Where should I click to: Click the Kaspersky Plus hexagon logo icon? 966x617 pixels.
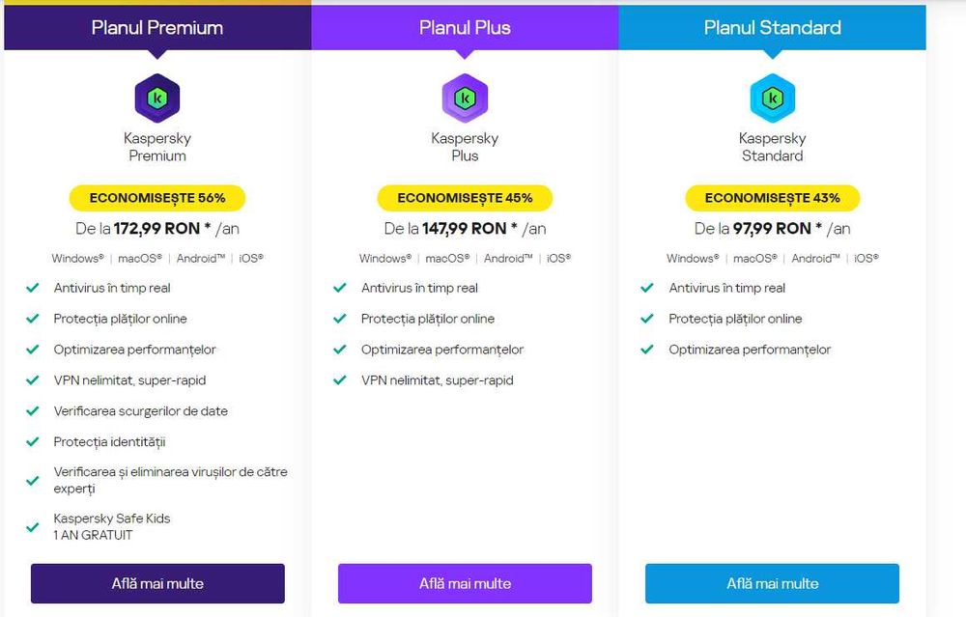pos(465,98)
